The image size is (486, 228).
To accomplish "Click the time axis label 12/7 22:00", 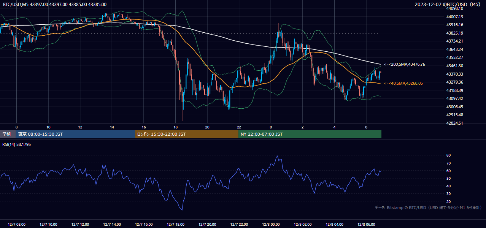I will [239, 225].
